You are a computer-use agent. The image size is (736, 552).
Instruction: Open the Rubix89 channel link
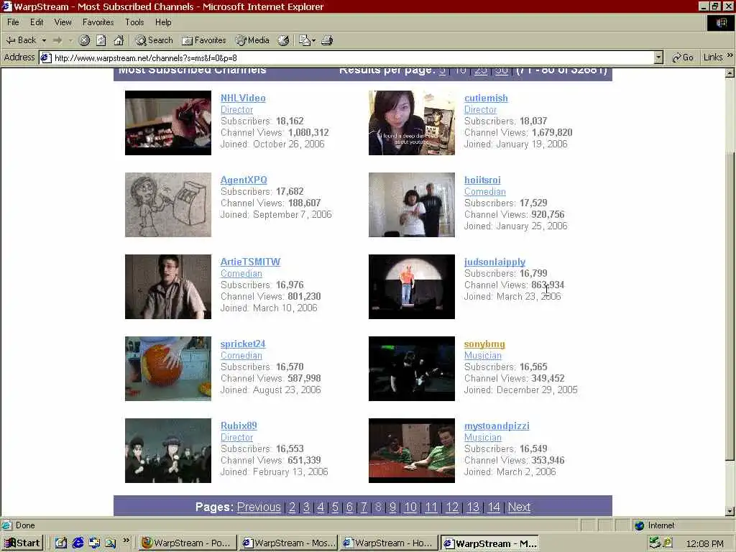coord(239,425)
